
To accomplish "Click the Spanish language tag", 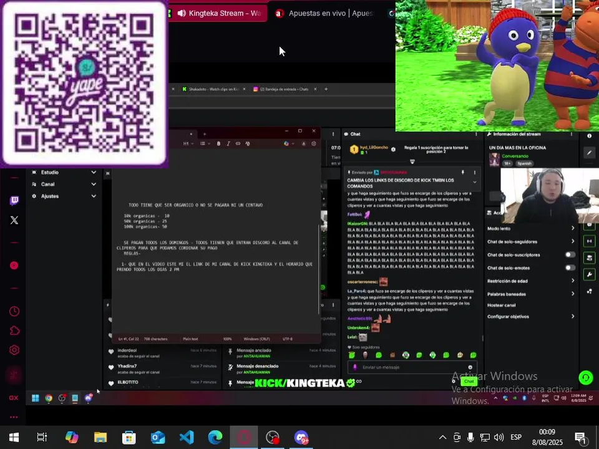I will 524,163.
